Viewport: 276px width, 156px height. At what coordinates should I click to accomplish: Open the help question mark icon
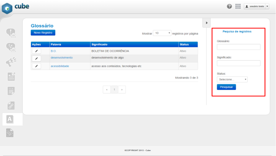(229, 6)
